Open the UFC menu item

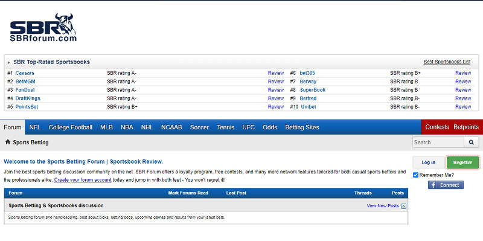(x=248, y=127)
